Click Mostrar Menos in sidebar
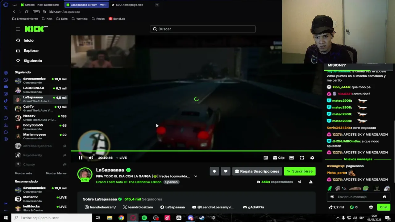The image size is (395, 222). click(56, 173)
